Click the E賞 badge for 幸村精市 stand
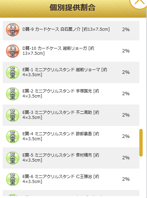The width and height of the screenshot is (147, 198). [13, 158]
